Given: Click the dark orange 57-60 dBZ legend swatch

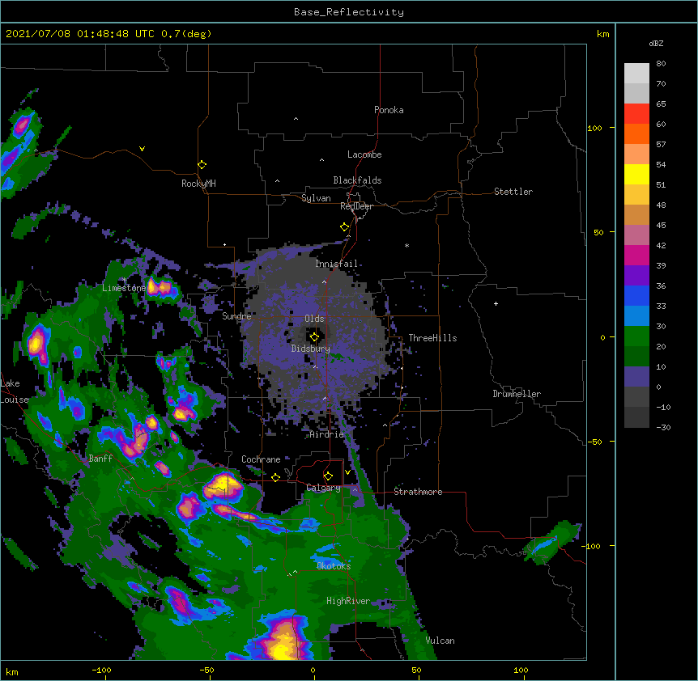Looking at the screenshot, I should (x=636, y=133).
